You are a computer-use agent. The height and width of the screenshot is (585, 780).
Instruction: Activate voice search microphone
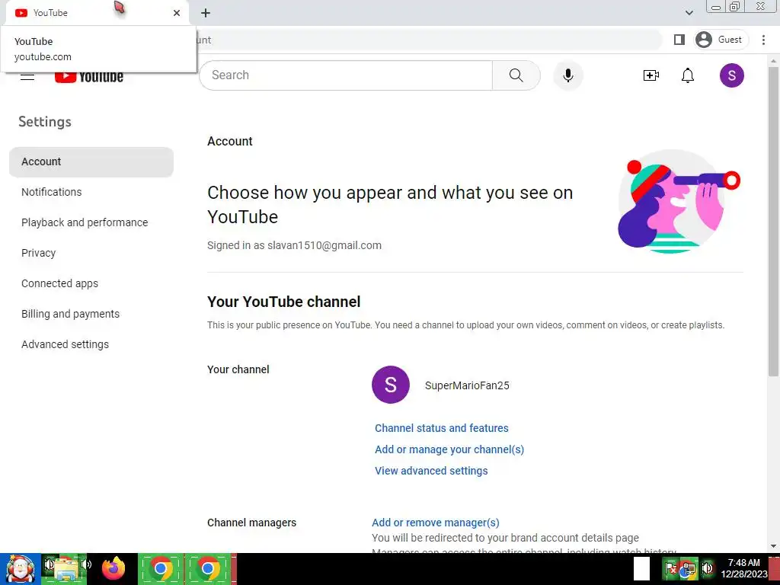pyautogui.click(x=568, y=75)
